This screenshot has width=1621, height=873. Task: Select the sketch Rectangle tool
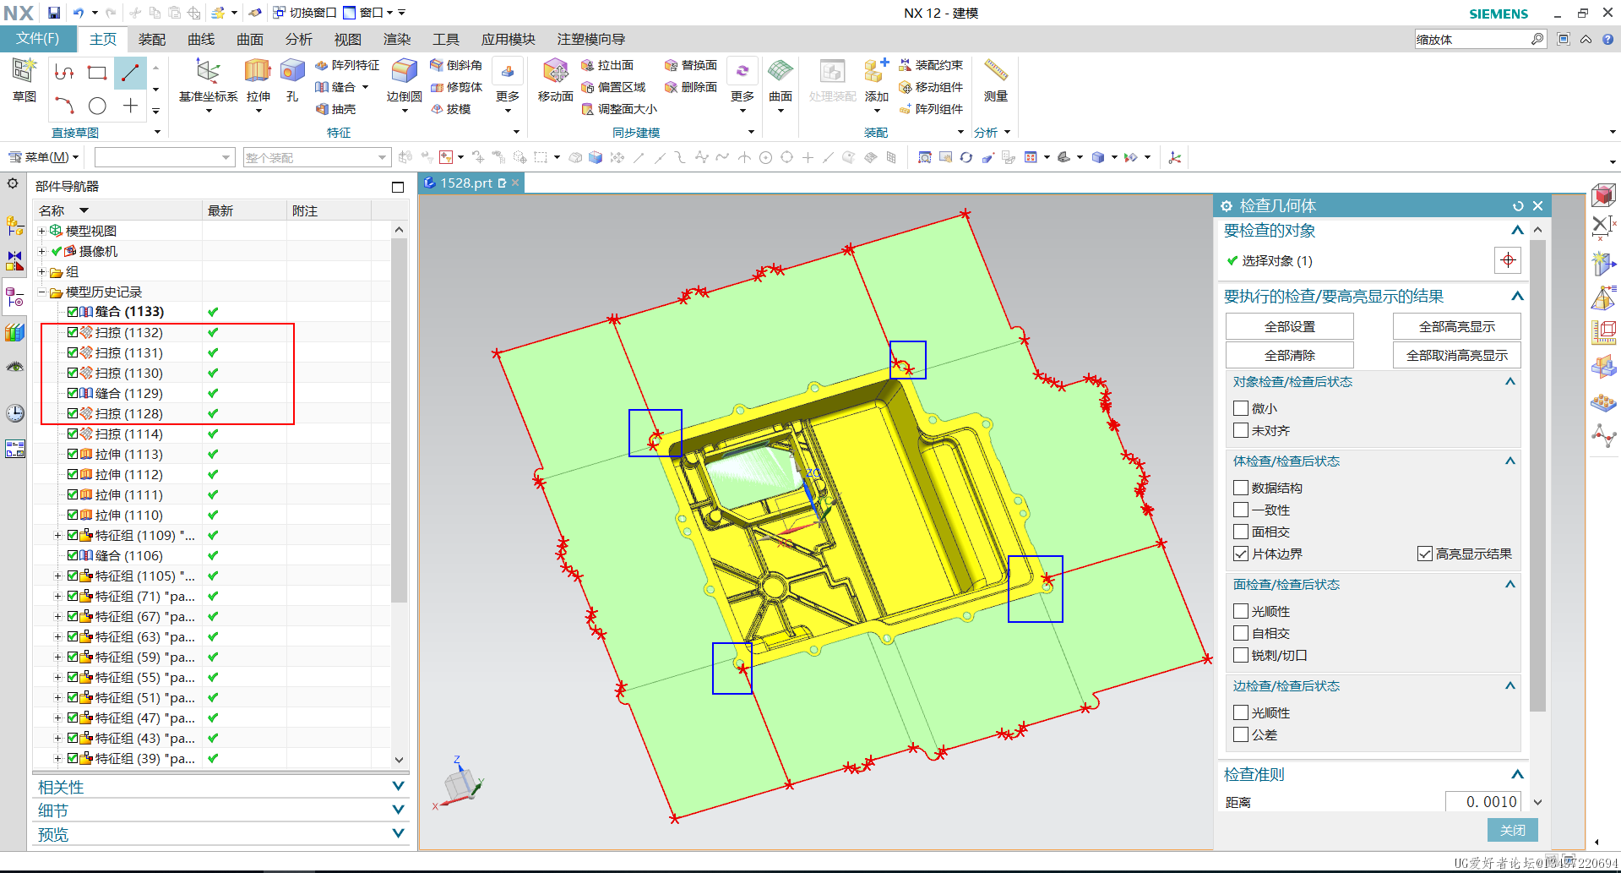[x=97, y=73]
